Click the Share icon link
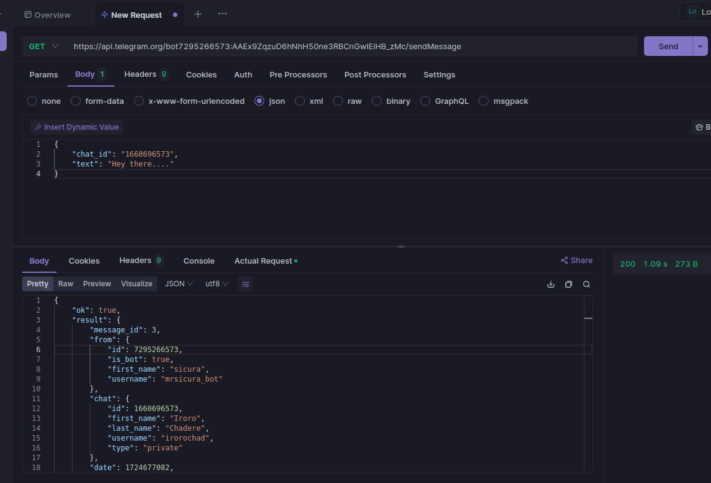 tap(564, 261)
